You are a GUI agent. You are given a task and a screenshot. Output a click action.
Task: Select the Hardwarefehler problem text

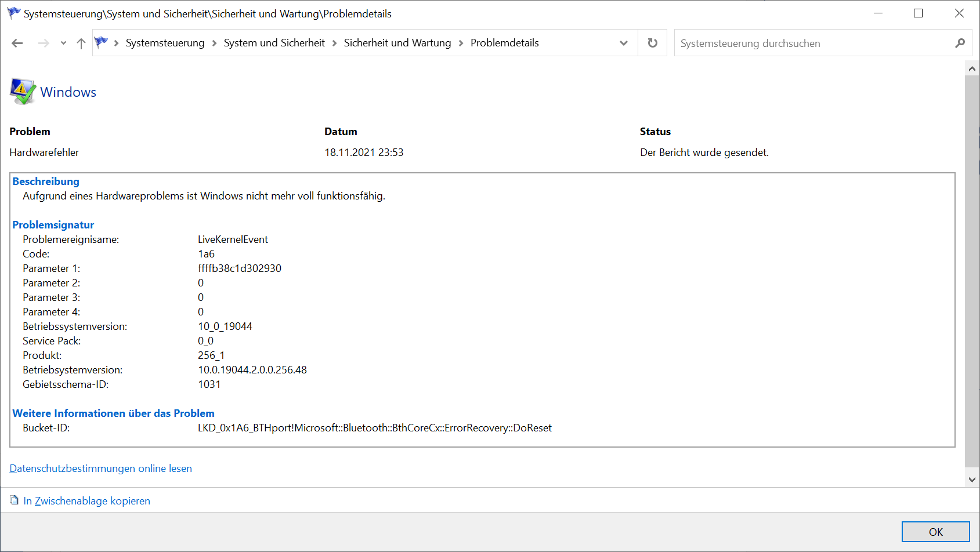44,152
